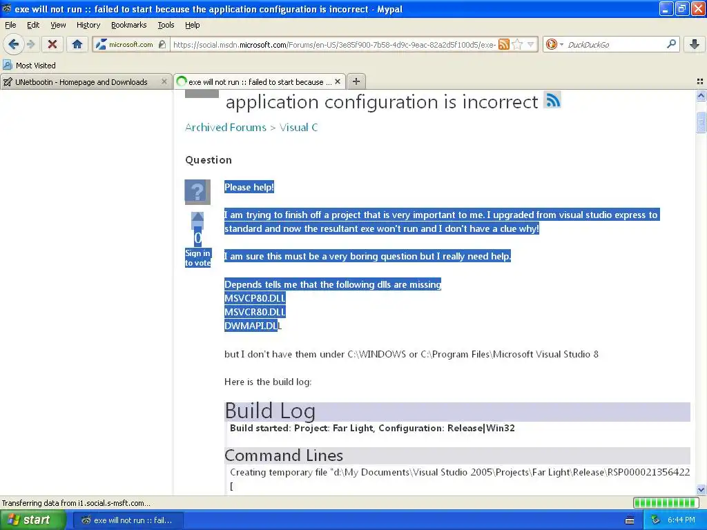Click the 'Please help!' text

pos(249,187)
